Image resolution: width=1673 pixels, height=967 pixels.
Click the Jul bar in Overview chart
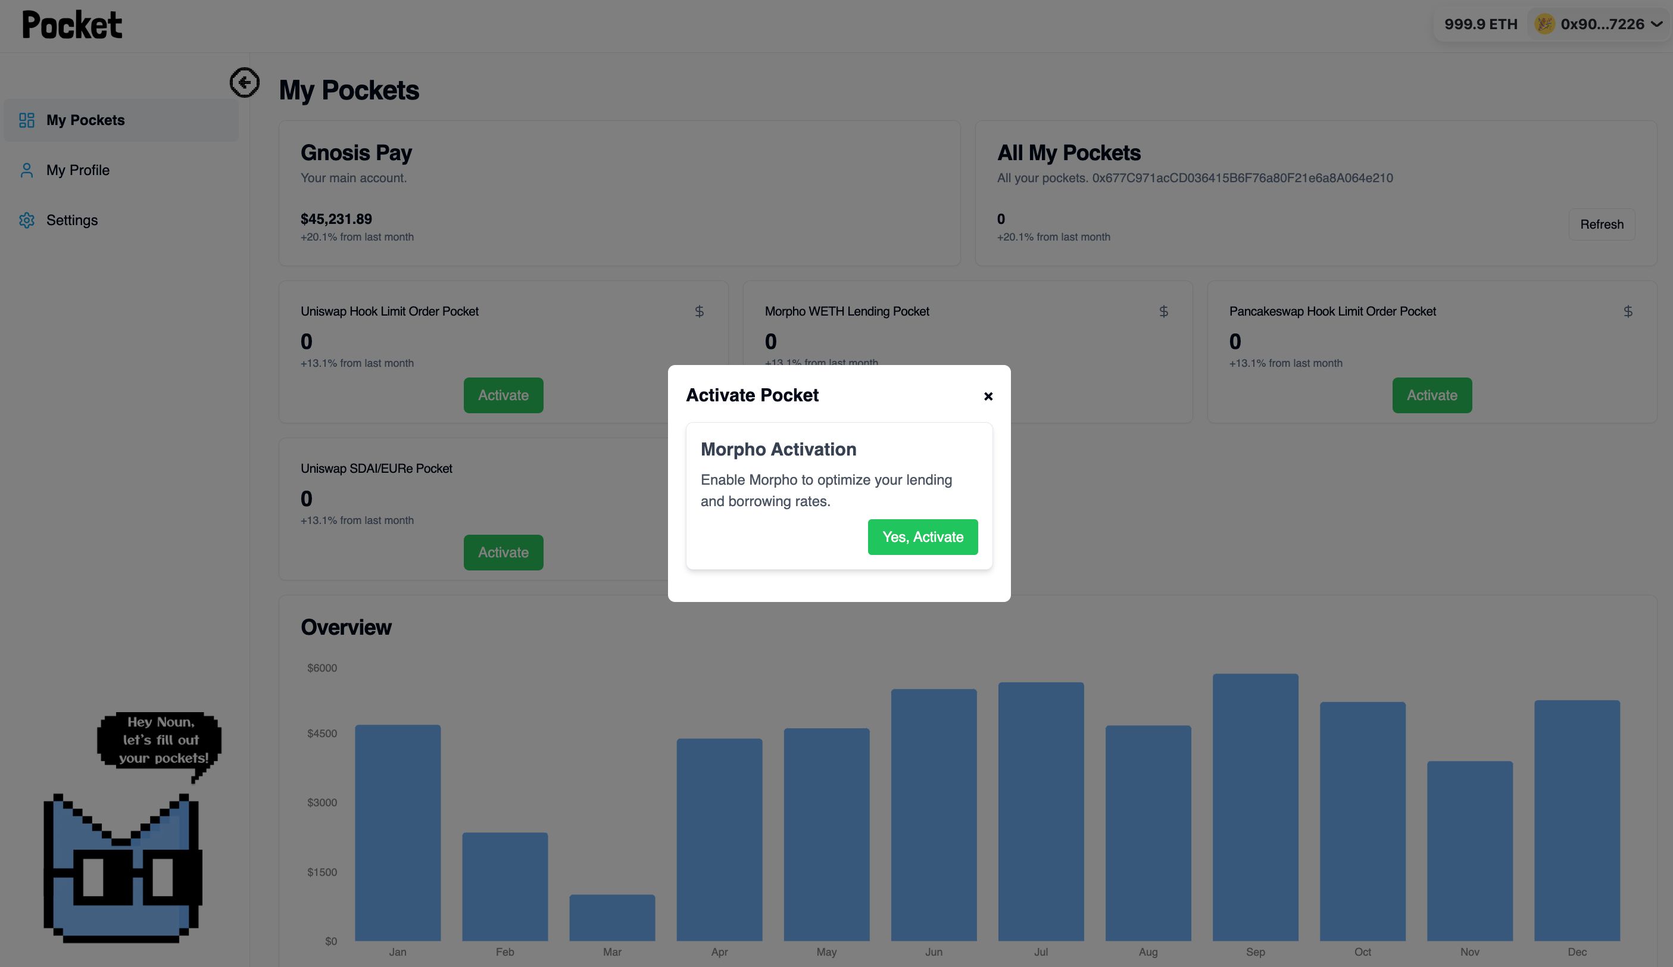pos(1041,812)
